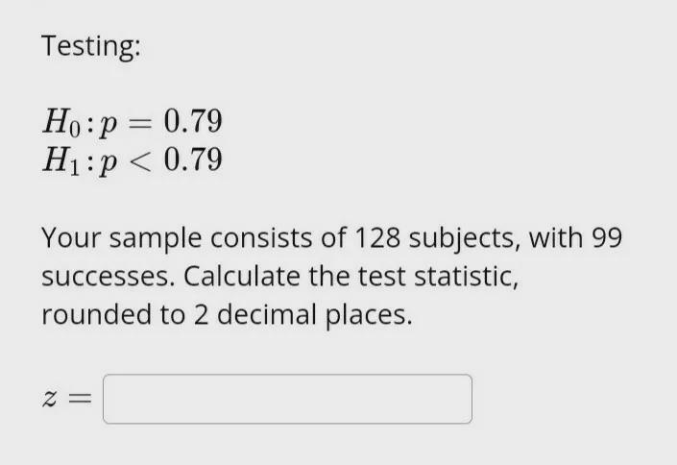Select the alternative hypothesis H1 symbol
This screenshot has height=465, width=677.
[56, 159]
